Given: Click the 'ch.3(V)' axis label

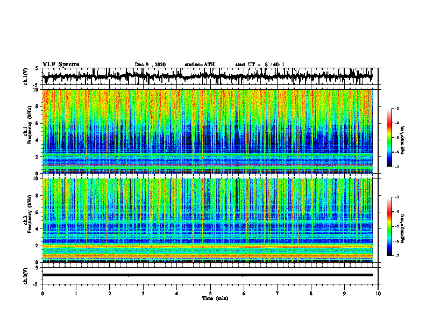Looking at the screenshot, I should tap(26, 276).
